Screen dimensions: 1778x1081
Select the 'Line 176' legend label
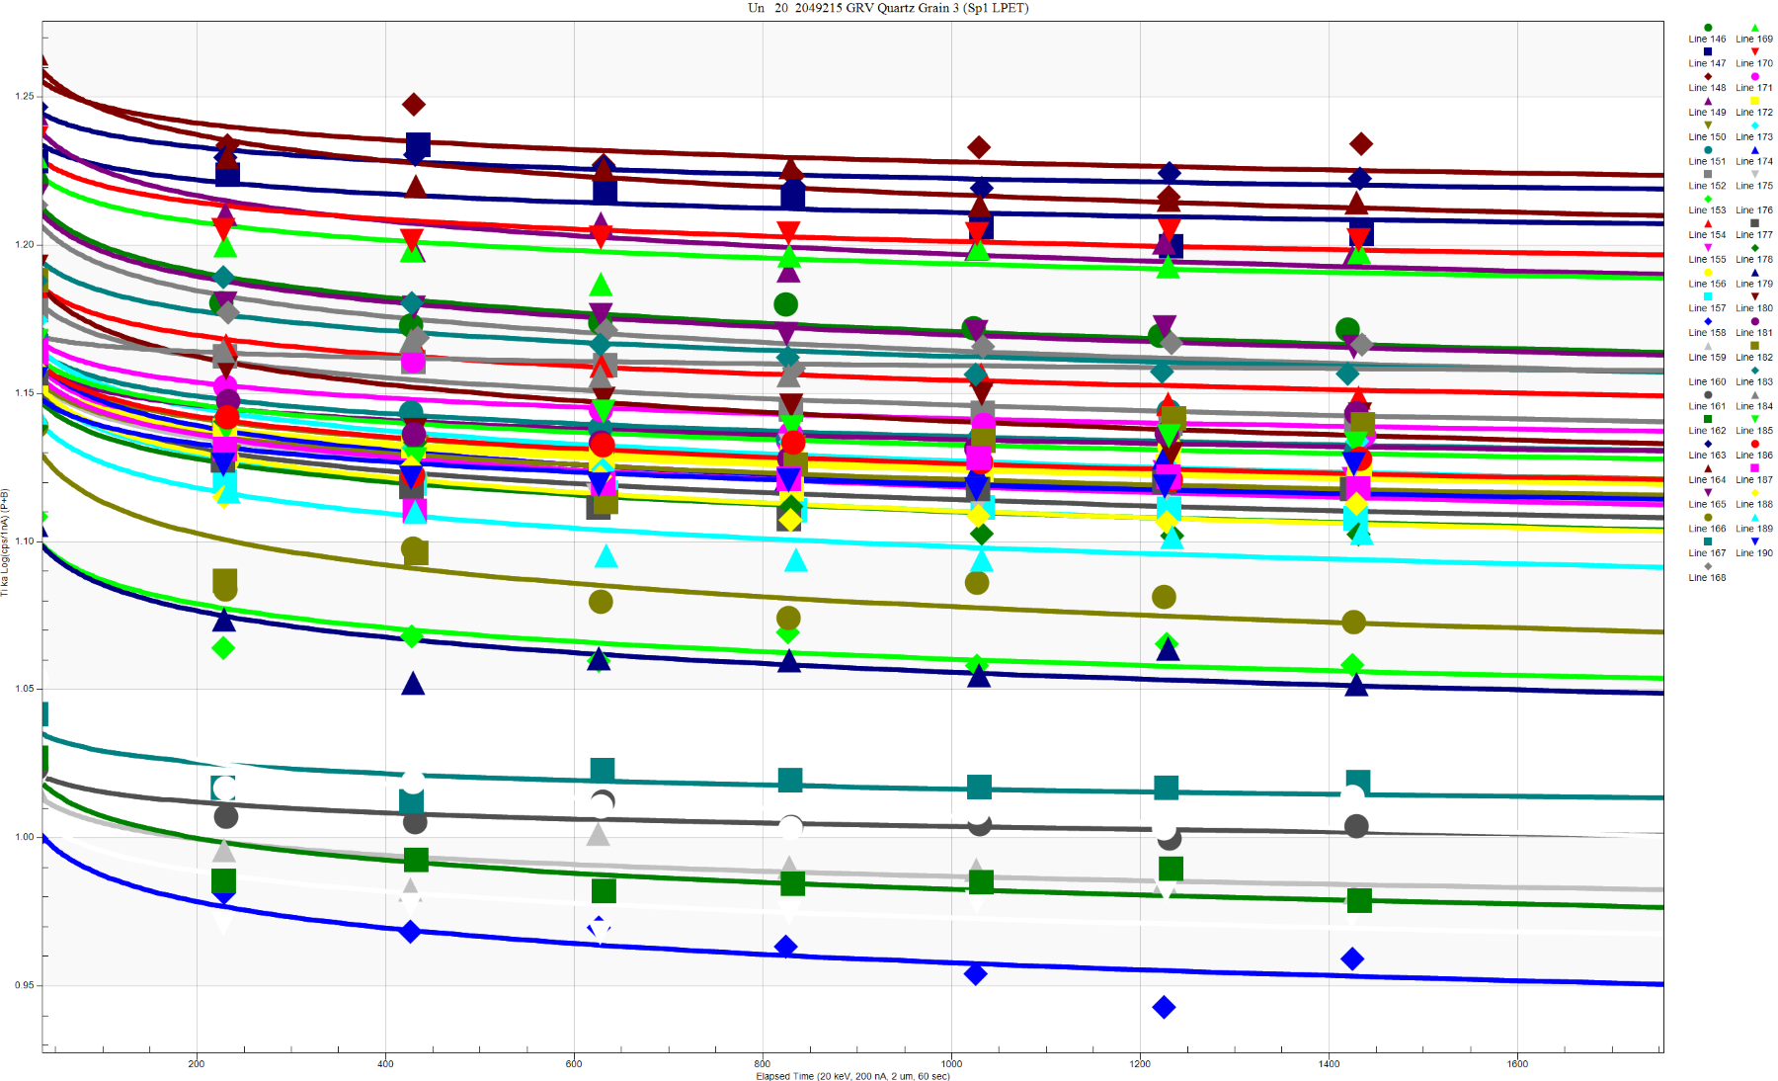1754,210
